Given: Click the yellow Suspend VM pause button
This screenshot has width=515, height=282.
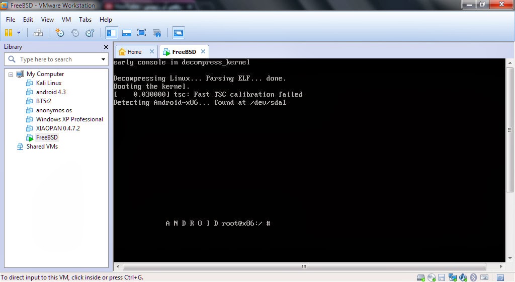Looking at the screenshot, I should pyautogui.click(x=9, y=33).
